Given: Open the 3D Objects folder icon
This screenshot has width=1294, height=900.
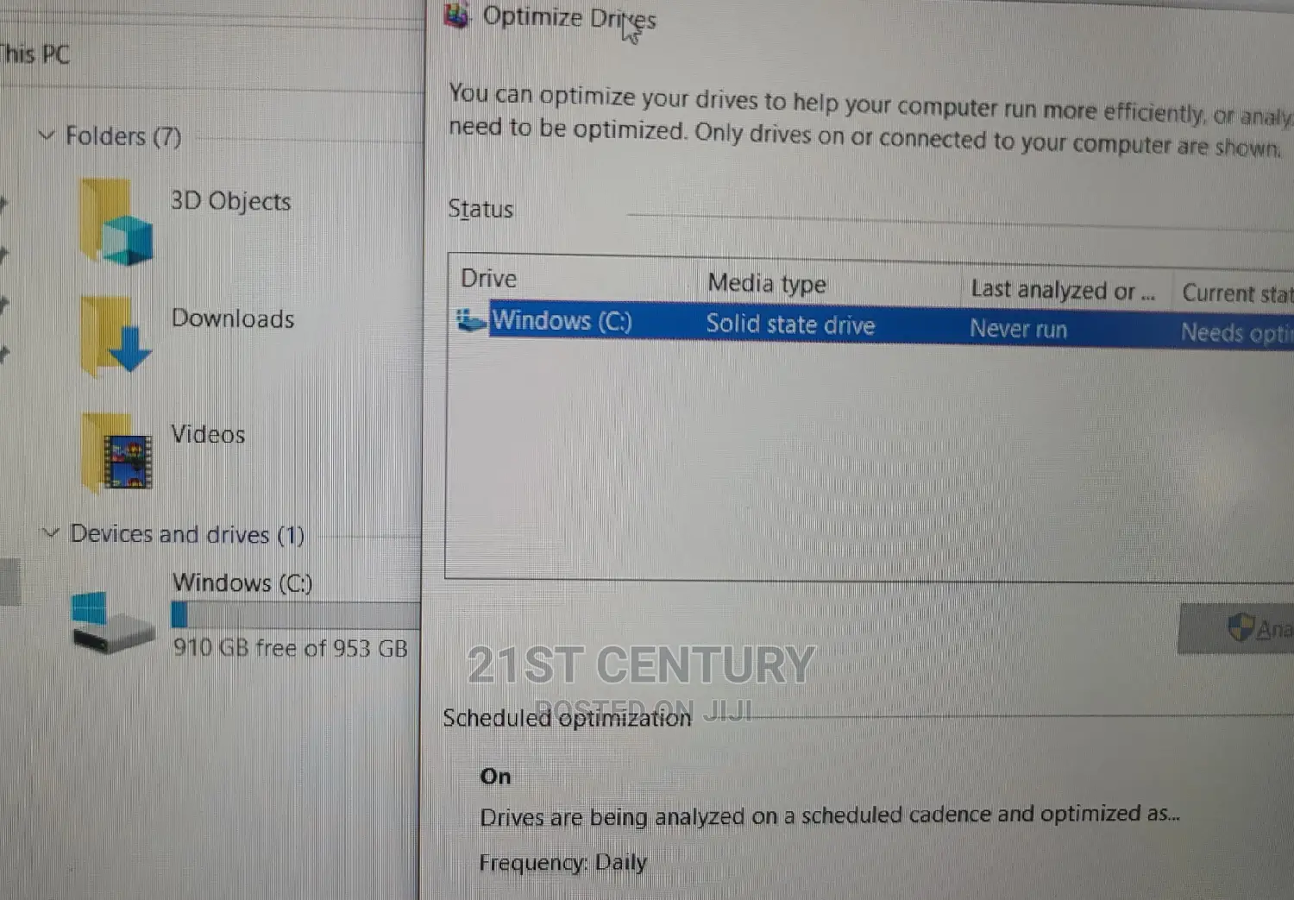Looking at the screenshot, I should tap(116, 222).
